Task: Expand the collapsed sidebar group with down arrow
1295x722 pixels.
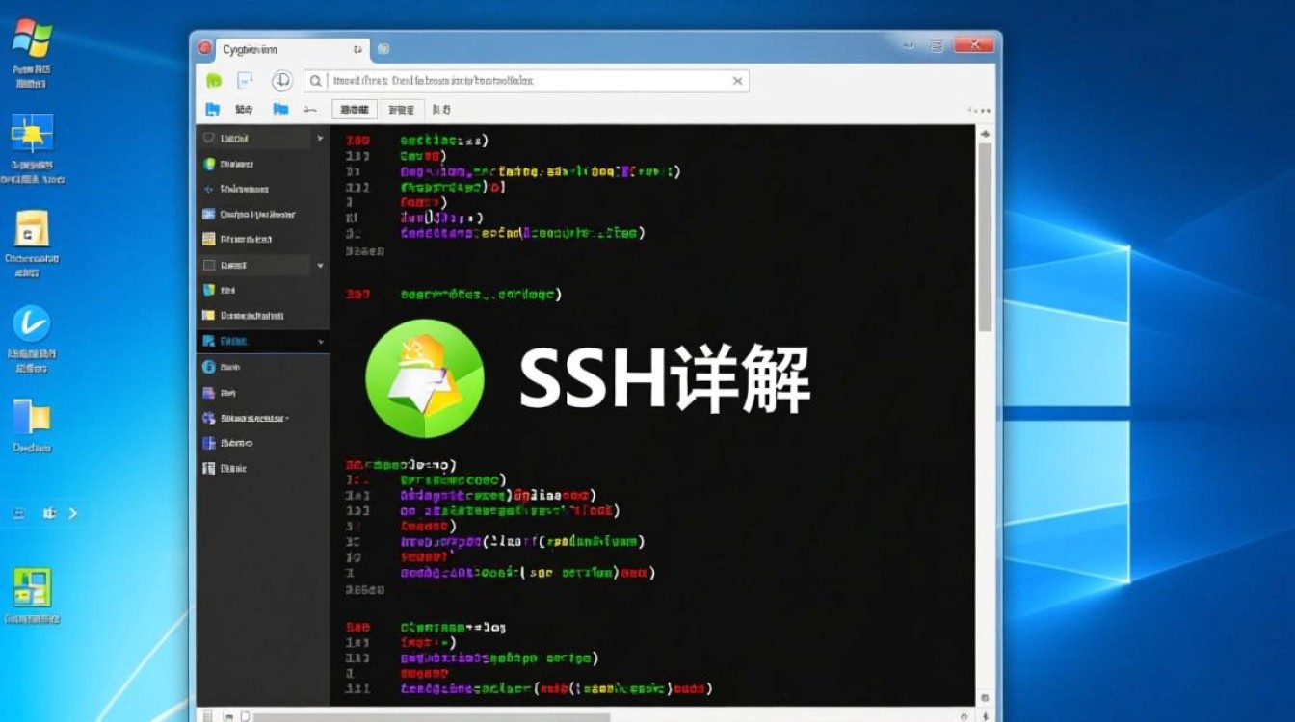Action: 319,265
